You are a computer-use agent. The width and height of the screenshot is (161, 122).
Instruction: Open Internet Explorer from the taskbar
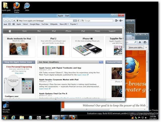click(13, 117)
